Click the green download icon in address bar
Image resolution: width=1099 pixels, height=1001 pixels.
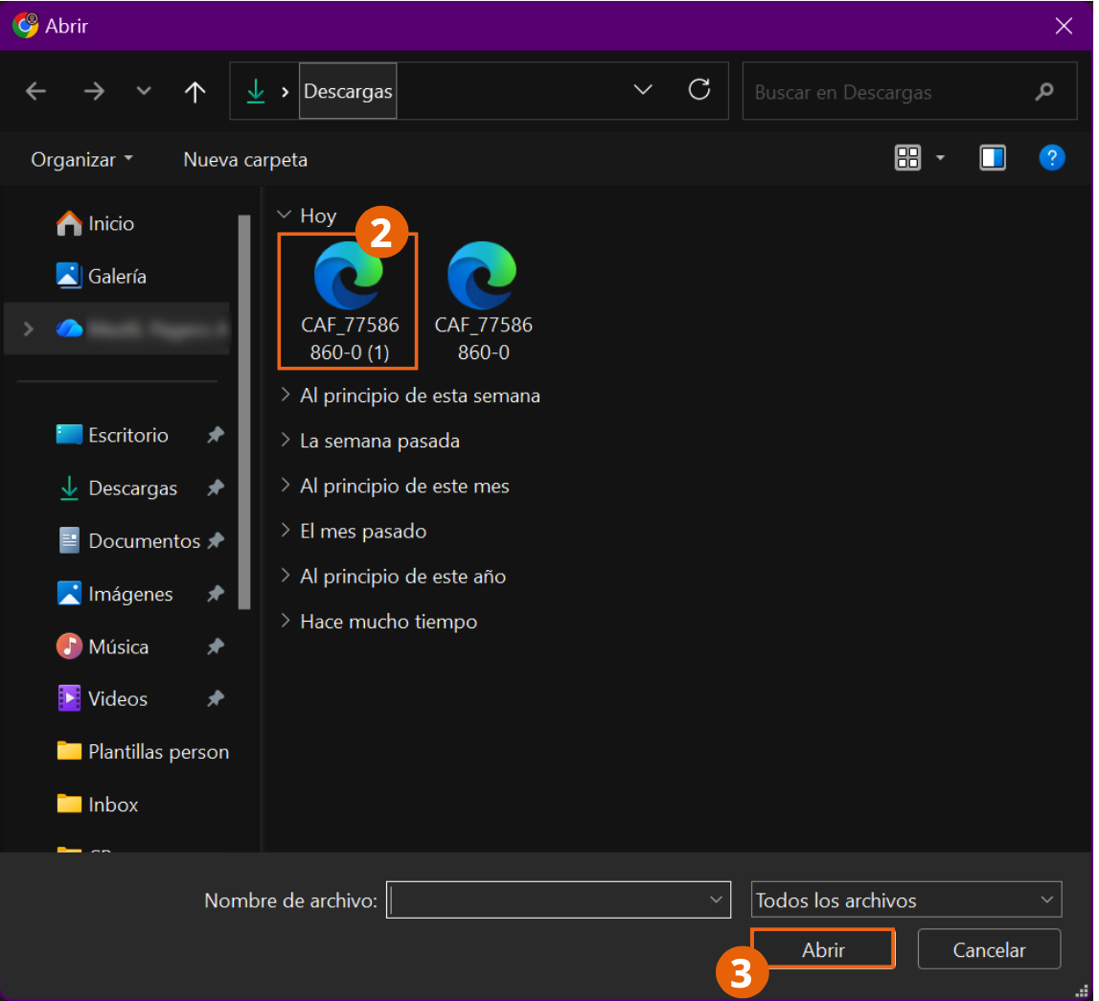[256, 91]
